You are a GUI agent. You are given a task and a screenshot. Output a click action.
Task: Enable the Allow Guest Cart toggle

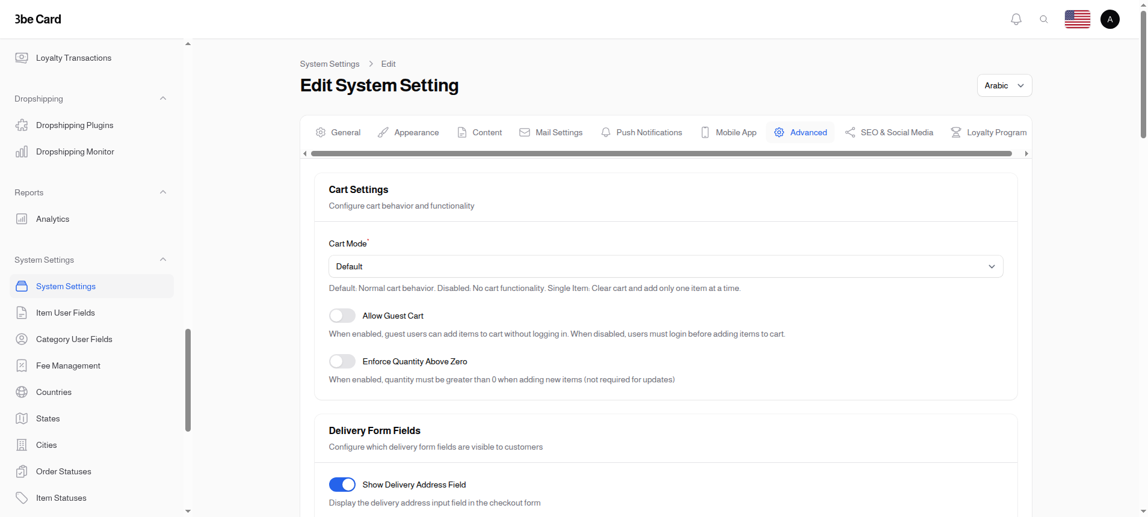tap(342, 316)
